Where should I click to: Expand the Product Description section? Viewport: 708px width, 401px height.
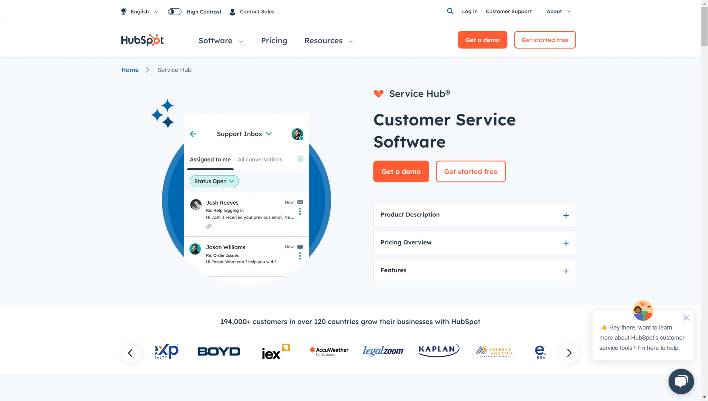click(475, 215)
